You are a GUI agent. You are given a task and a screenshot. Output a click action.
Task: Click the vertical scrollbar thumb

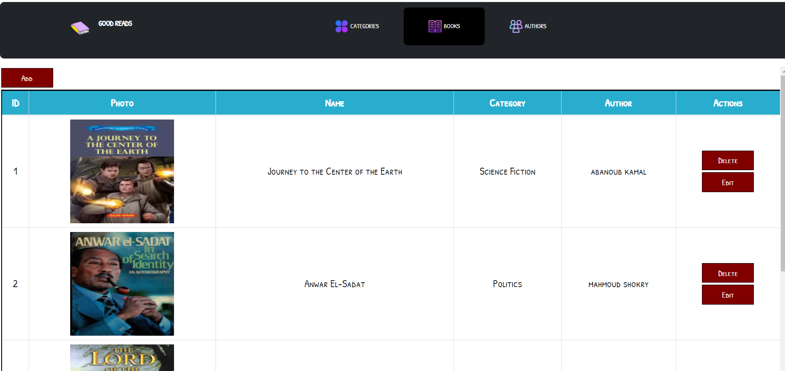coord(783,173)
